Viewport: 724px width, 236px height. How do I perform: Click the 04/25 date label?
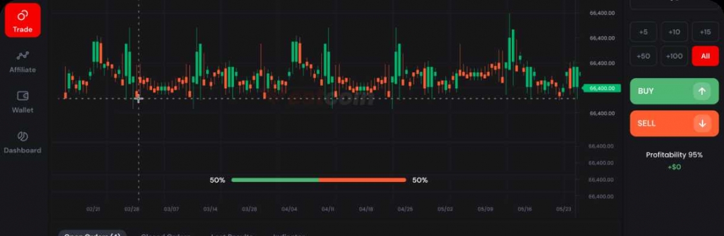click(x=405, y=210)
